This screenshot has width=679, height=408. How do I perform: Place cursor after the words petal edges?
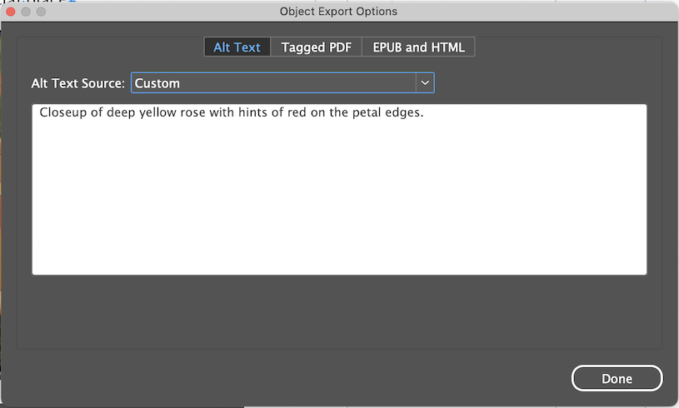click(425, 113)
